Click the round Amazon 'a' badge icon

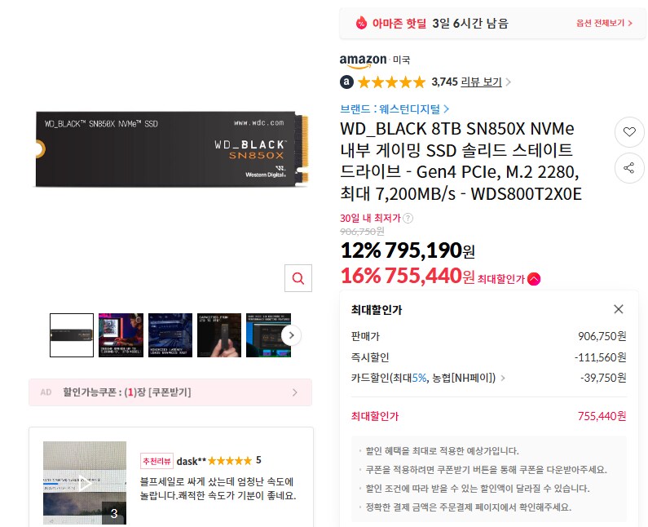(x=346, y=82)
